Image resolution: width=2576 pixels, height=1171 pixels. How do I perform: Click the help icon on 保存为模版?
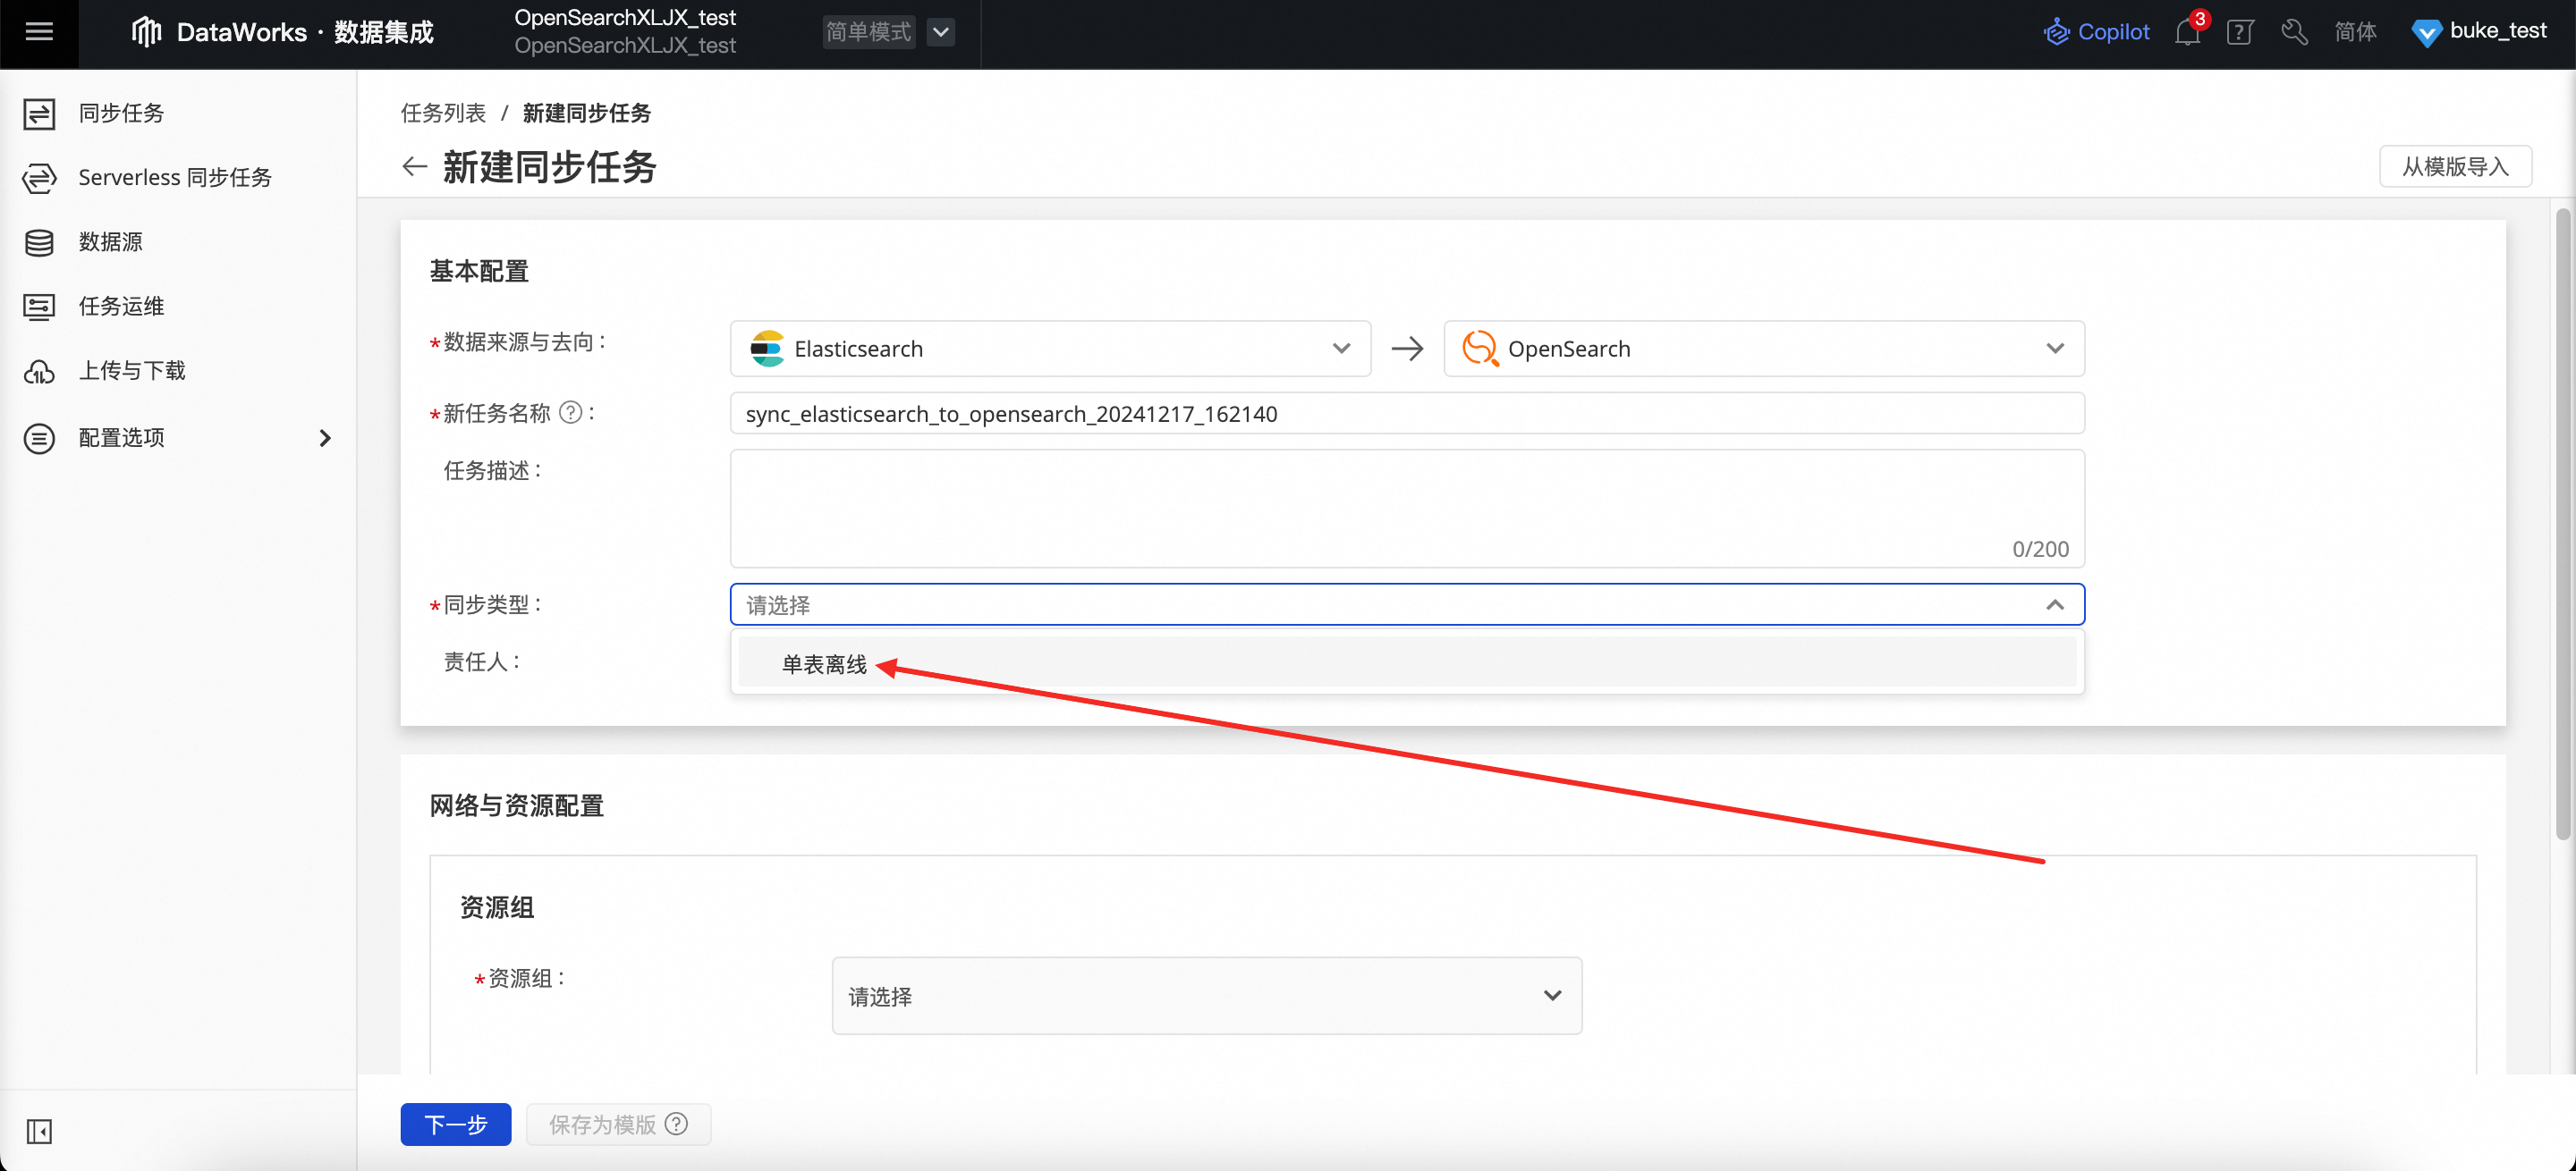tap(676, 1123)
